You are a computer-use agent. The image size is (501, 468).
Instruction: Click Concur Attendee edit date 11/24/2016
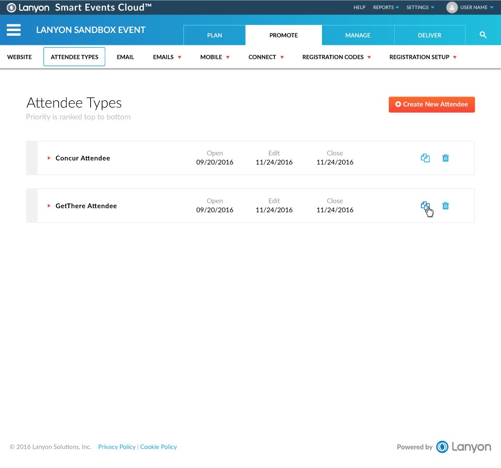coord(274,162)
